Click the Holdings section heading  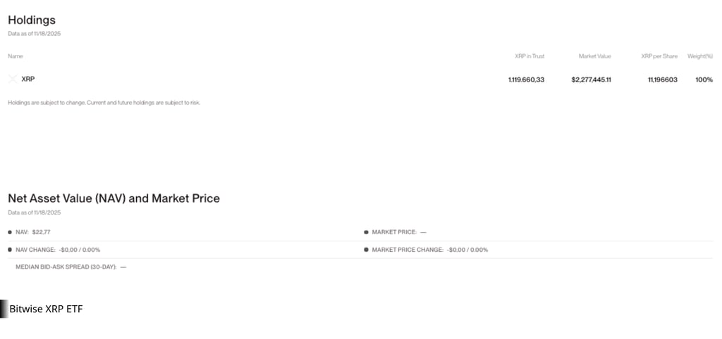pos(32,20)
